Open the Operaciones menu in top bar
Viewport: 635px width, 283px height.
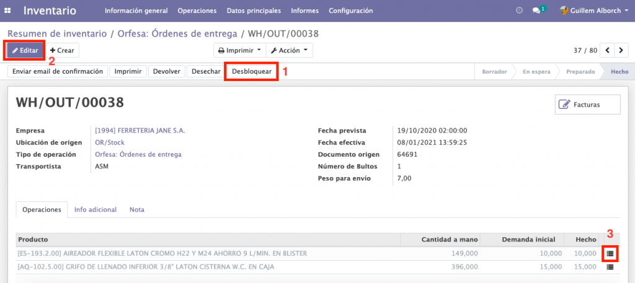tap(197, 11)
